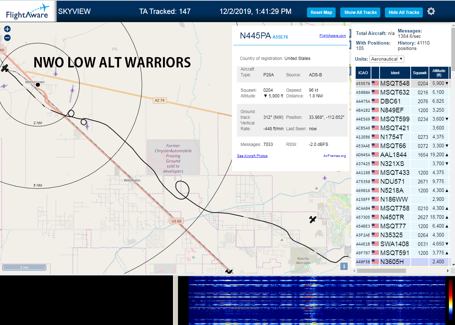Image resolution: width=455 pixels, height=325 pixels.
Task: Select the MSQT591 aircraft row
Action: [403, 253]
